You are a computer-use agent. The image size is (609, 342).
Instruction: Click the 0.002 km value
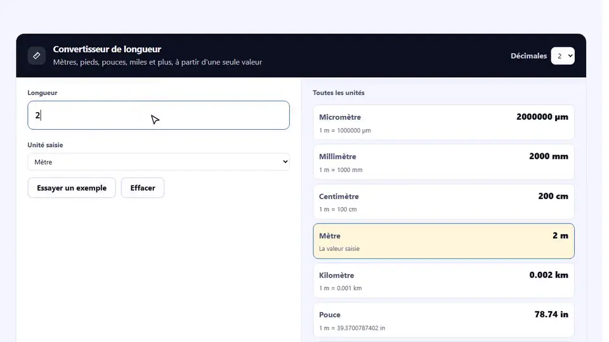[x=548, y=275]
